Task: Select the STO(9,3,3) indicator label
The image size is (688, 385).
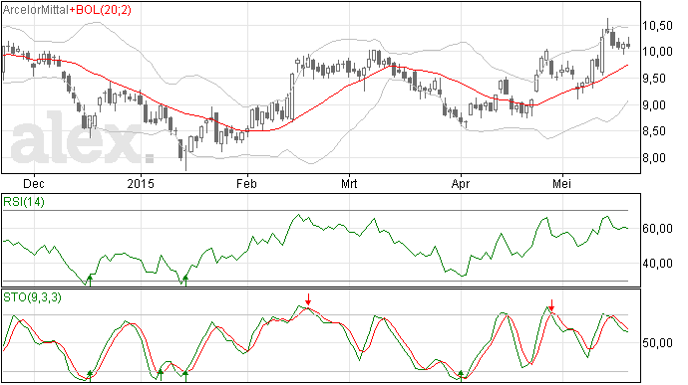Action: coord(32,297)
